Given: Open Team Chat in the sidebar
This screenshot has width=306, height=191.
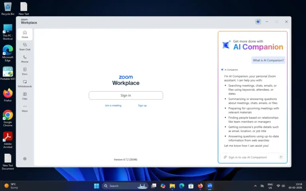Looking at the screenshot, I should 25,47.
